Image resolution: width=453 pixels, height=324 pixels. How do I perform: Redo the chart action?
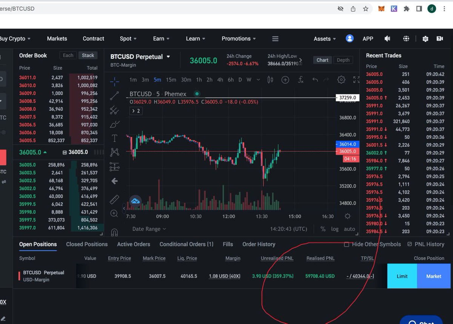tap(327, 80)
